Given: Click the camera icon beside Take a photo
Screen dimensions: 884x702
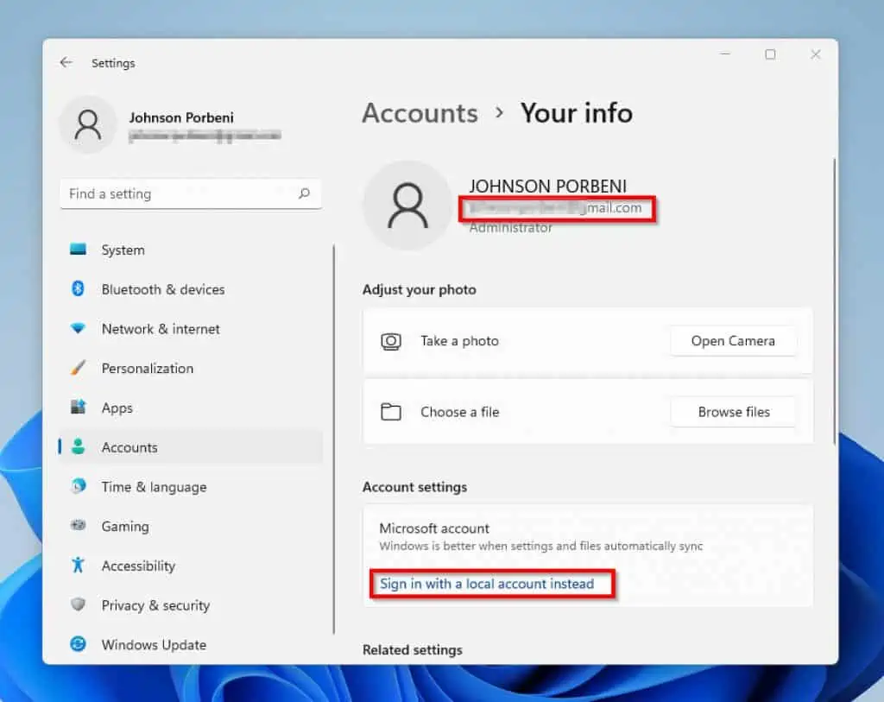Looking at the screenshot, I should click(390, 341).
